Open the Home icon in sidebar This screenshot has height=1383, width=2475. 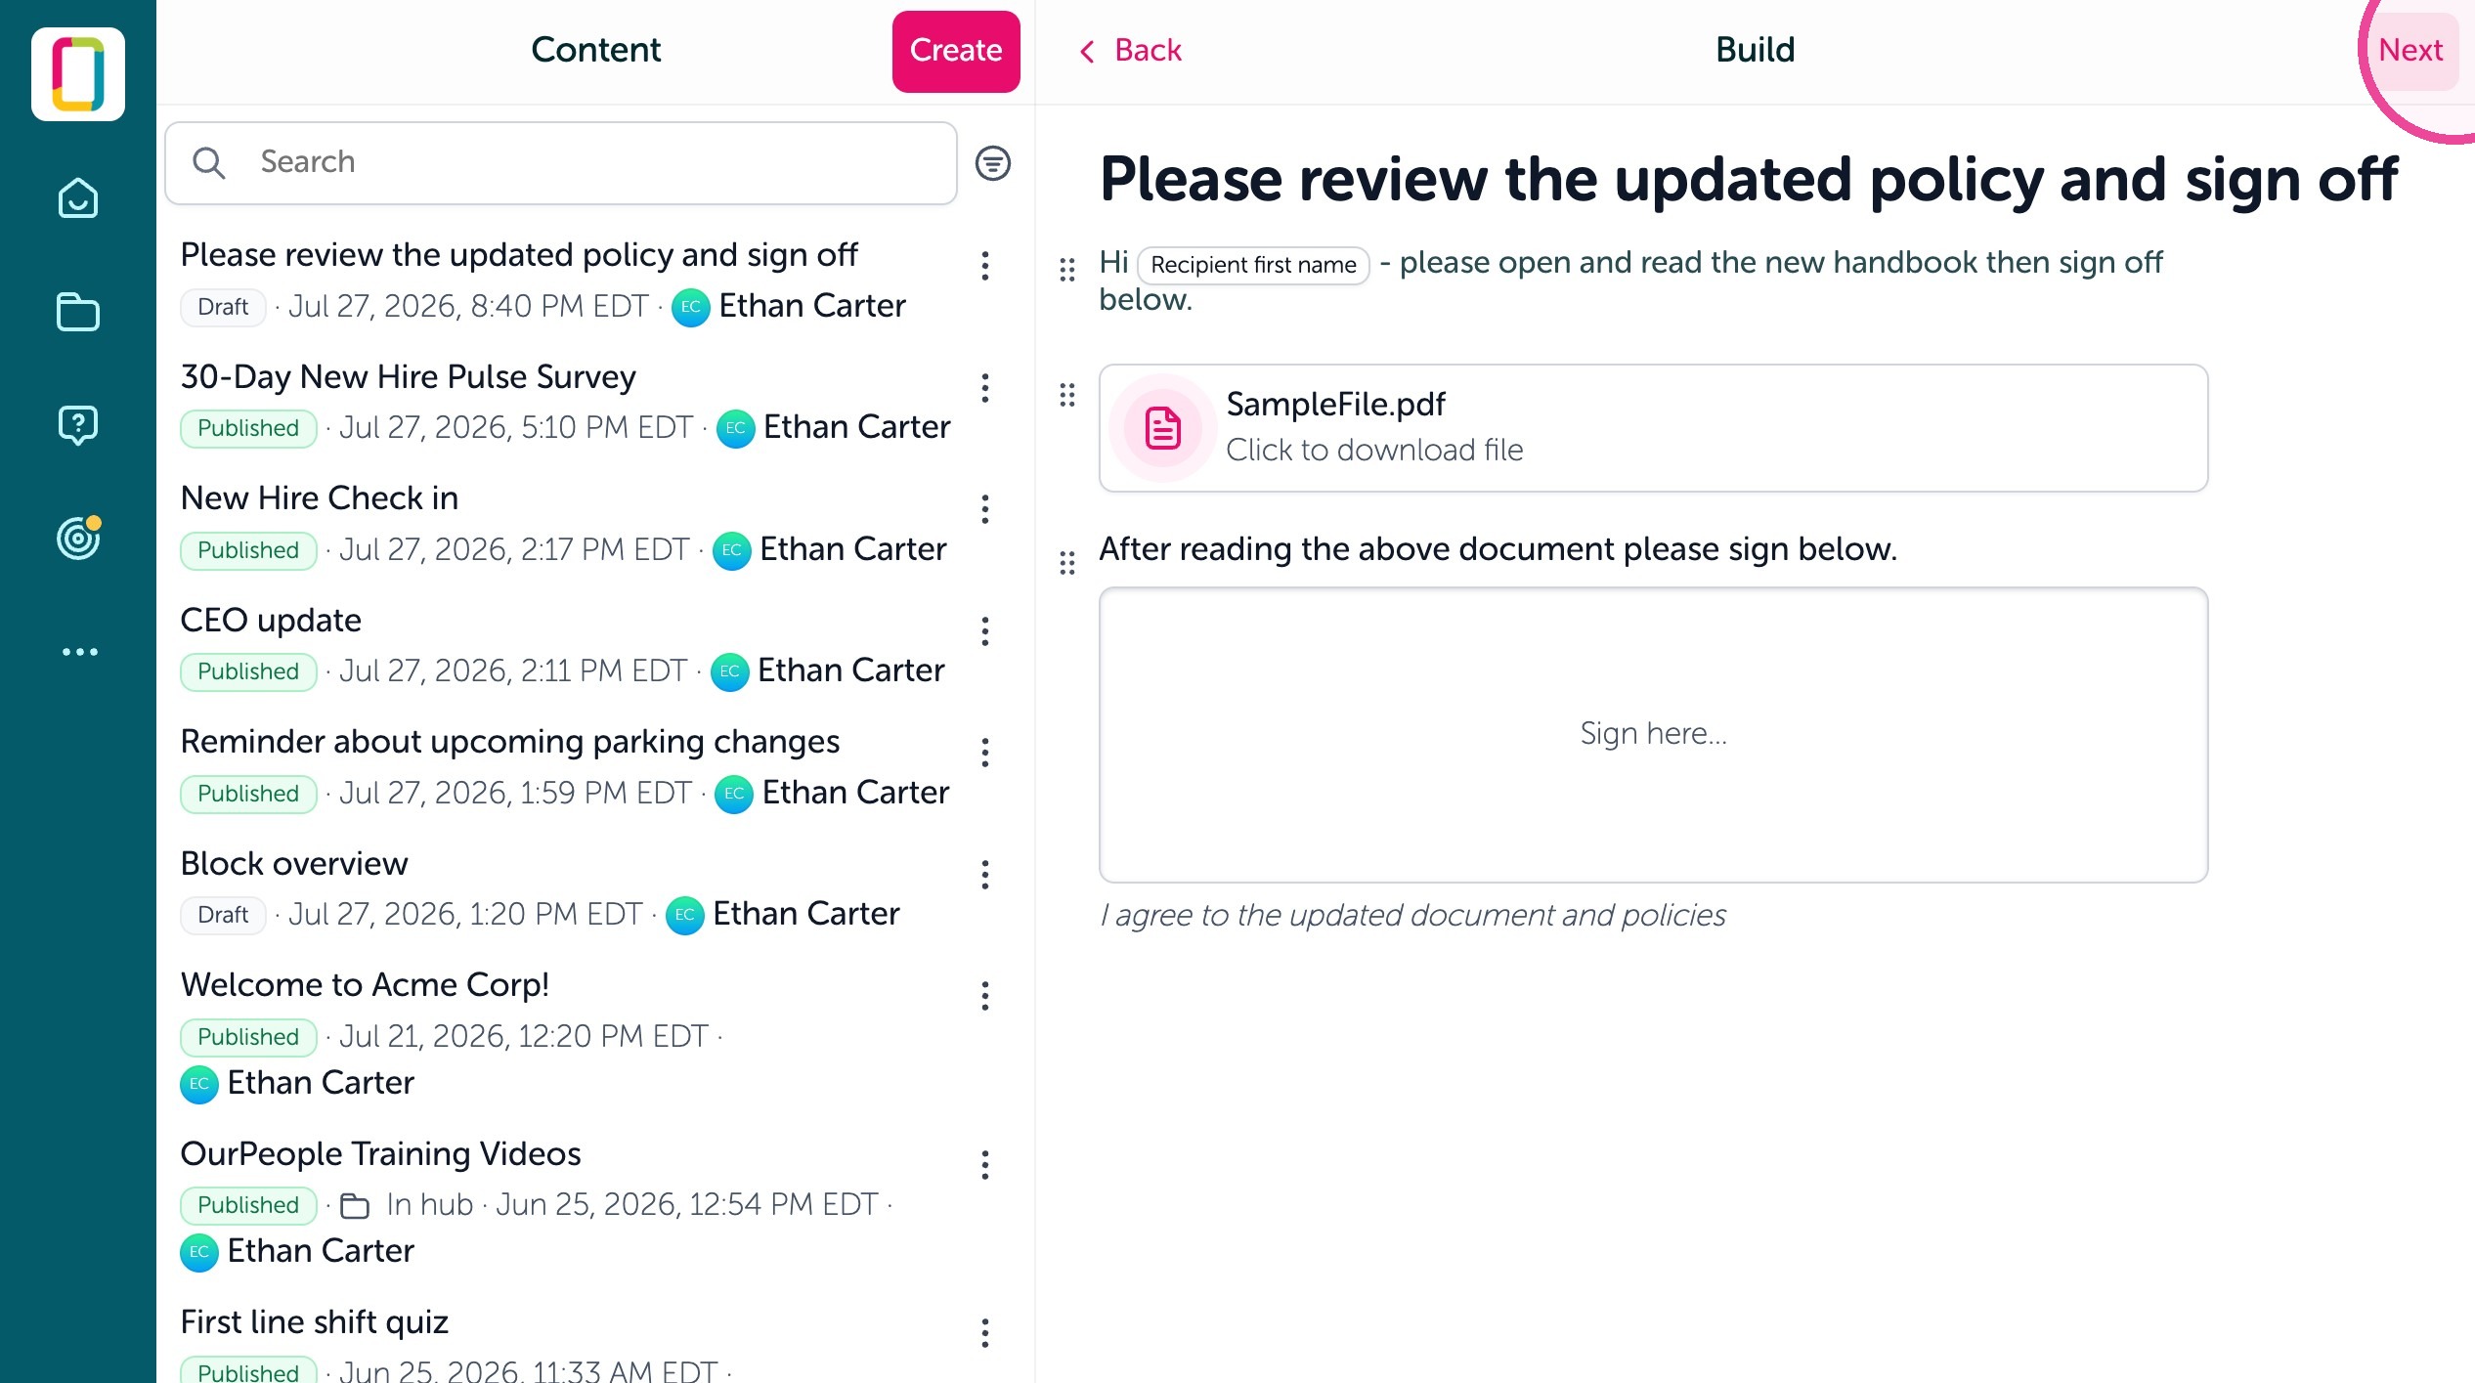[x=78, y=198]
